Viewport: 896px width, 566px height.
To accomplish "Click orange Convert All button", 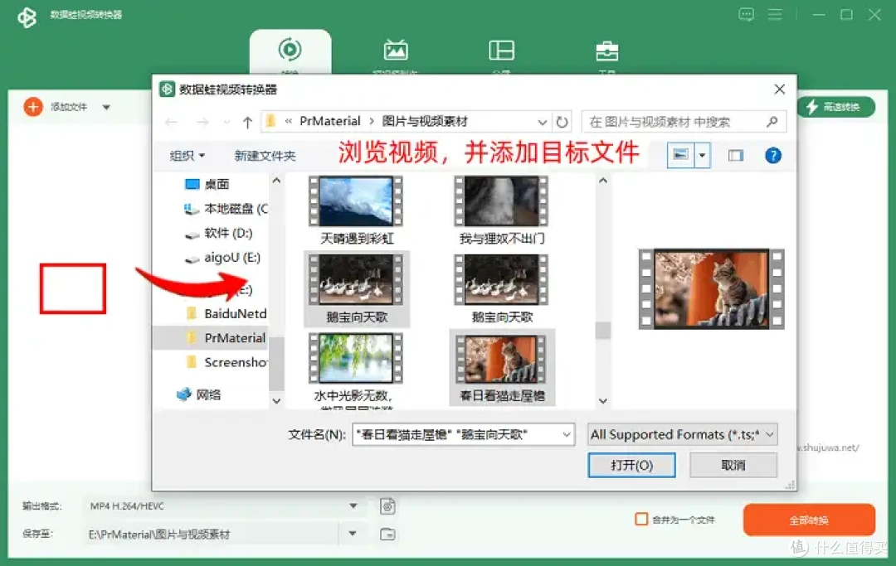I will coord(809,520).
